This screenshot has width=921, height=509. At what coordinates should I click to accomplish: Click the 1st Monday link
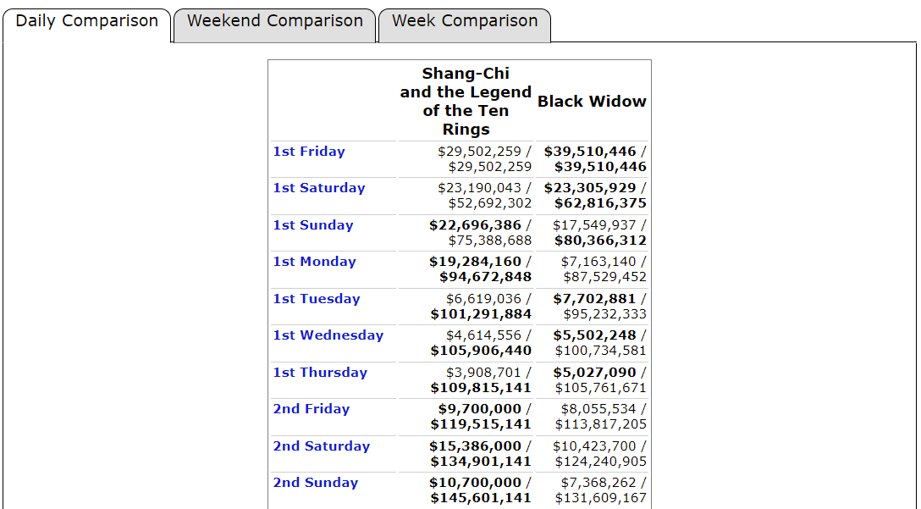[x=314, y=262]
